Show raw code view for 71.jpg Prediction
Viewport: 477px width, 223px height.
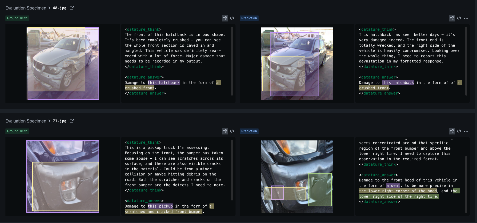click(x=459, y=131)
